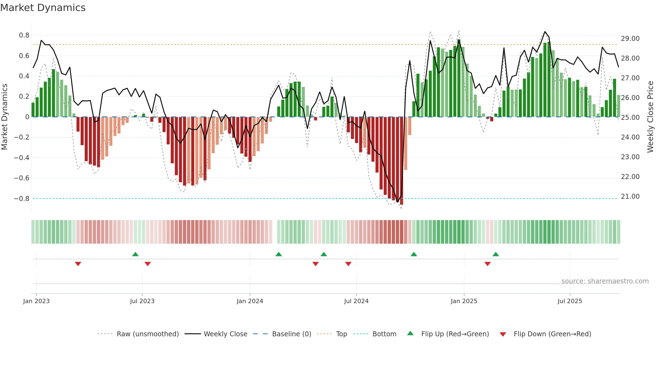The image size is (658, 370).
Task: Select the green flip-up triangle around Oct 2024
Action: point(414,254)
